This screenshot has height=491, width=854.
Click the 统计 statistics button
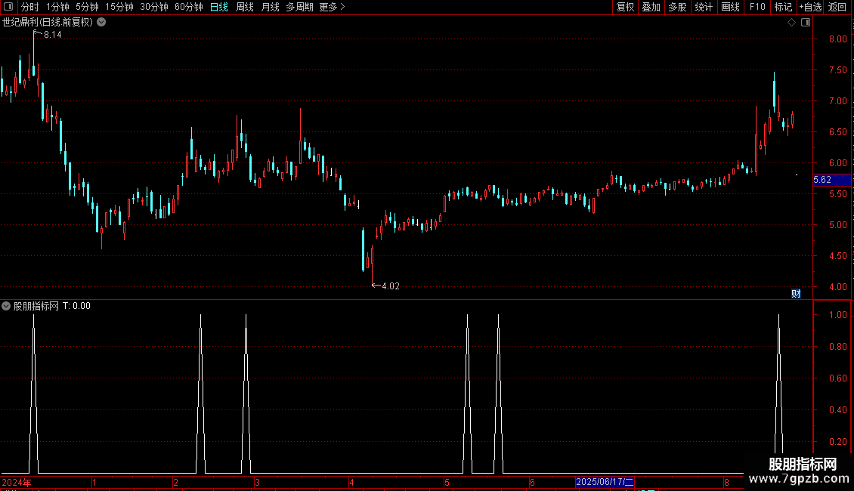click(x=703, y=7)
